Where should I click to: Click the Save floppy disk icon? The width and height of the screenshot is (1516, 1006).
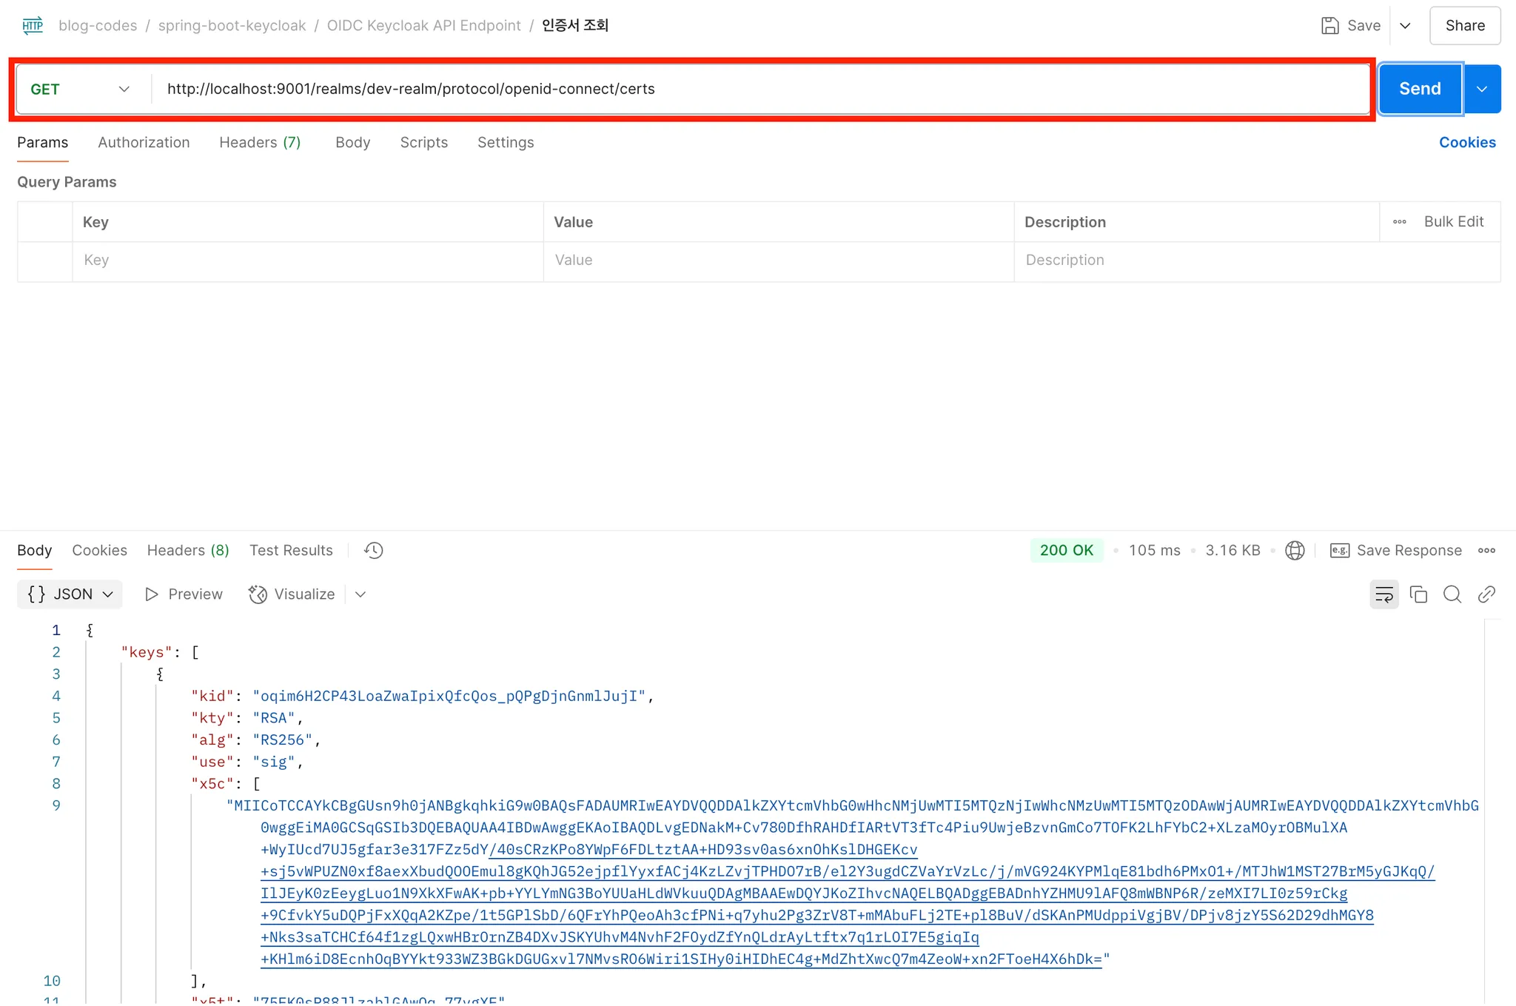click(1330, 25)
